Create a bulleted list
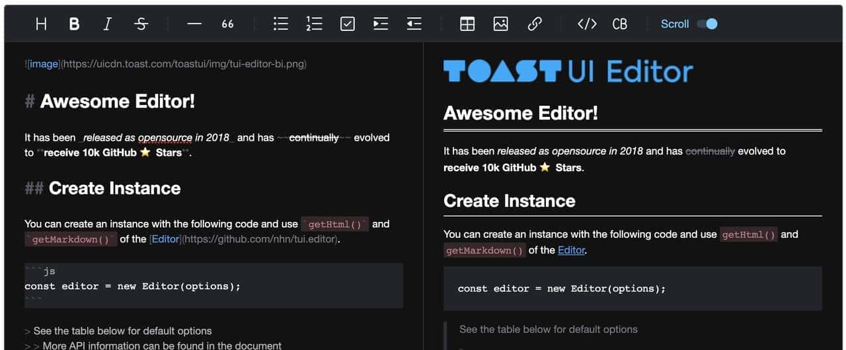 click(281, 24)
